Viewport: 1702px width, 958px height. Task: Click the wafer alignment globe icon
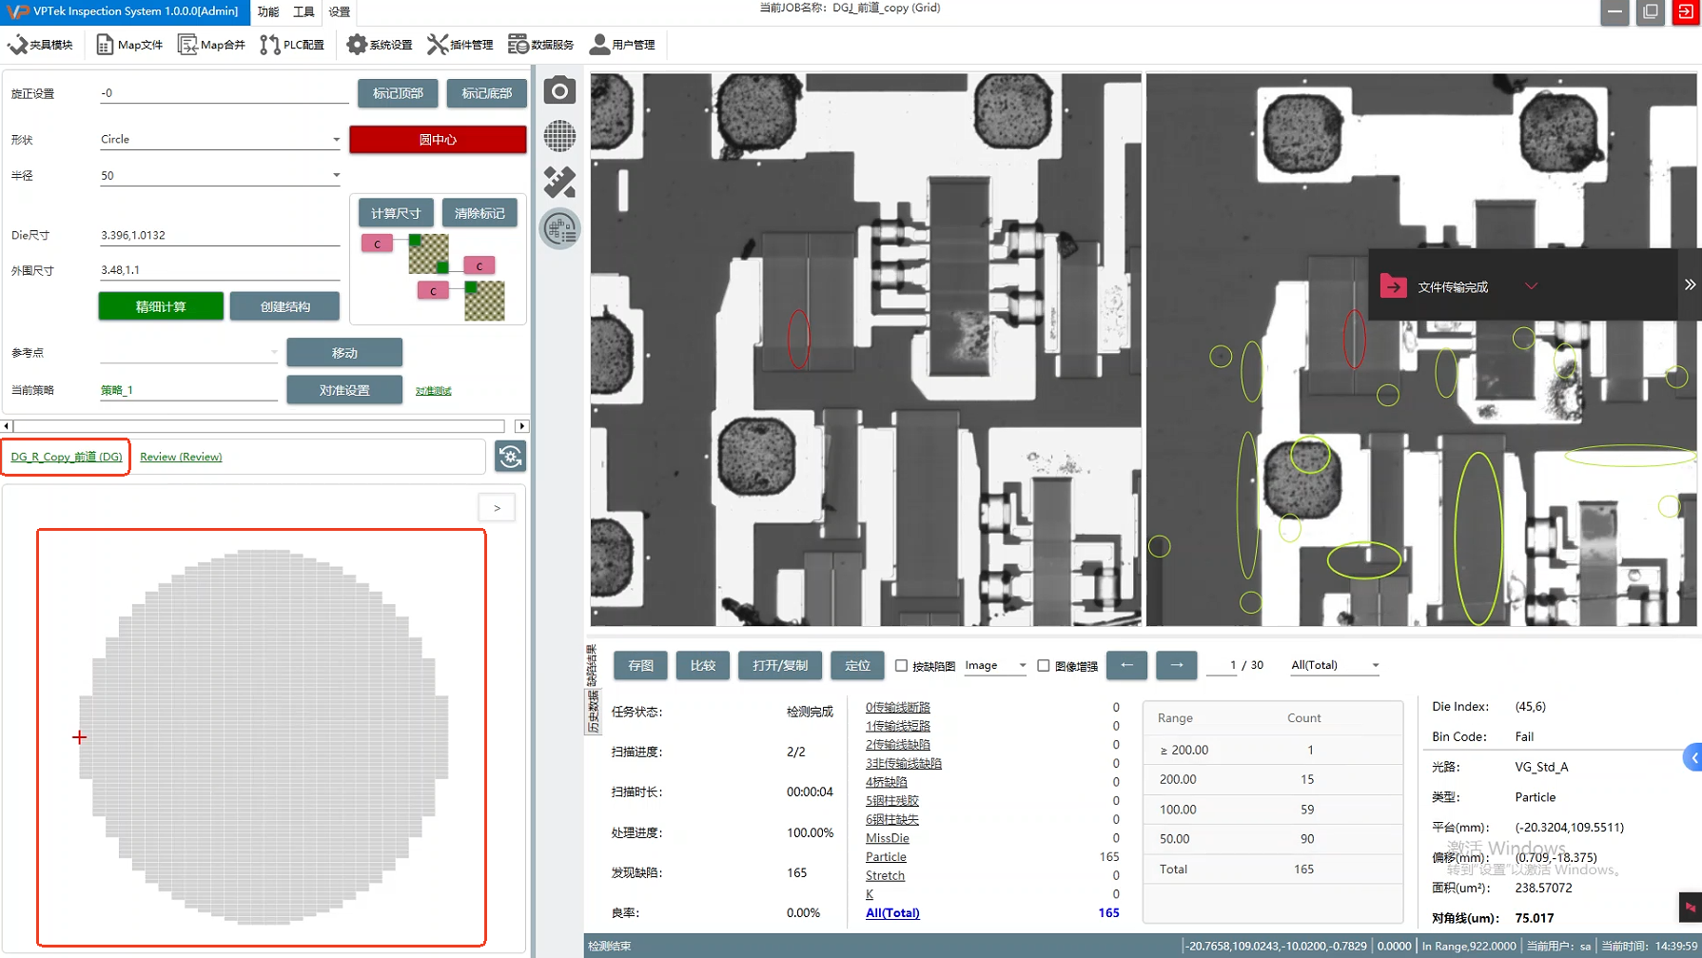[559, 228]
